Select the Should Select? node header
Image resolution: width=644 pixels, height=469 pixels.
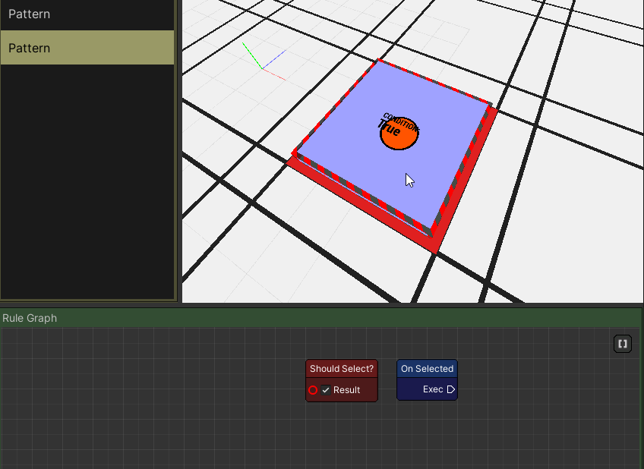point(342,369)
